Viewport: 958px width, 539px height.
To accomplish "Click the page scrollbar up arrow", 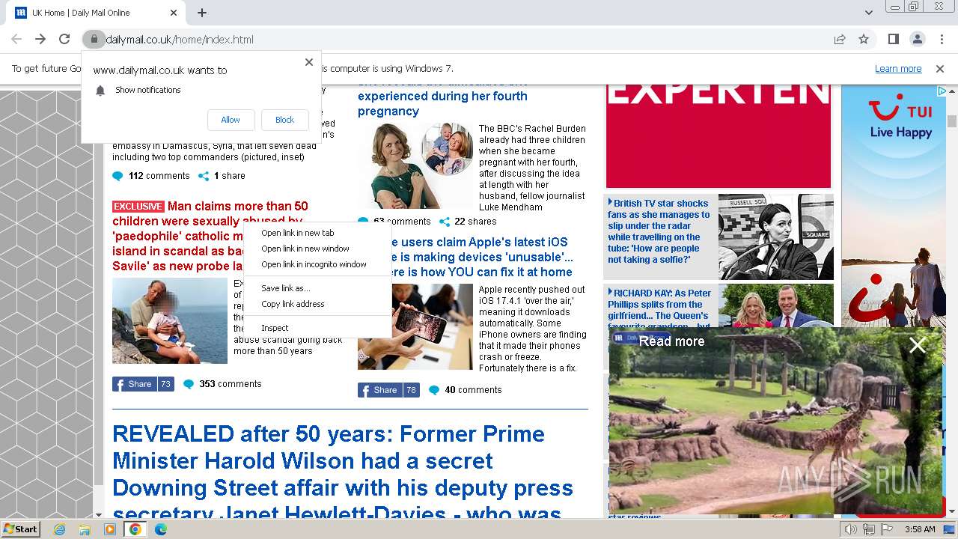I will click(x=952, y=91).
